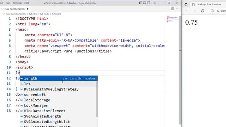
Task: Split the editor to the right
Action: point(173,9)
